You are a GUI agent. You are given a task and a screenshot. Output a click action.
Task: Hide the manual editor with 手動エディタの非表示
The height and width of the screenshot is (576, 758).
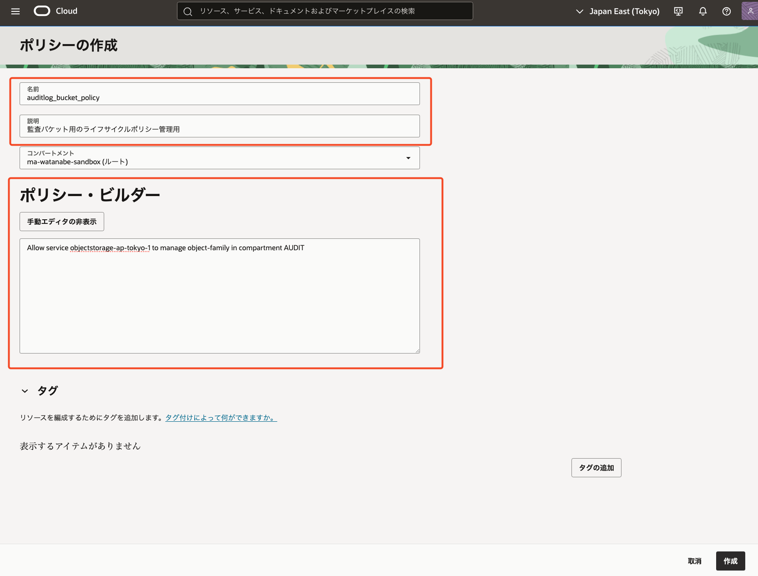pyautogui.click(x=62, y=222)
